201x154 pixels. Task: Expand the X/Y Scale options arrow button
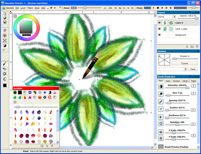pyautogui.click(x=193, y=135)
